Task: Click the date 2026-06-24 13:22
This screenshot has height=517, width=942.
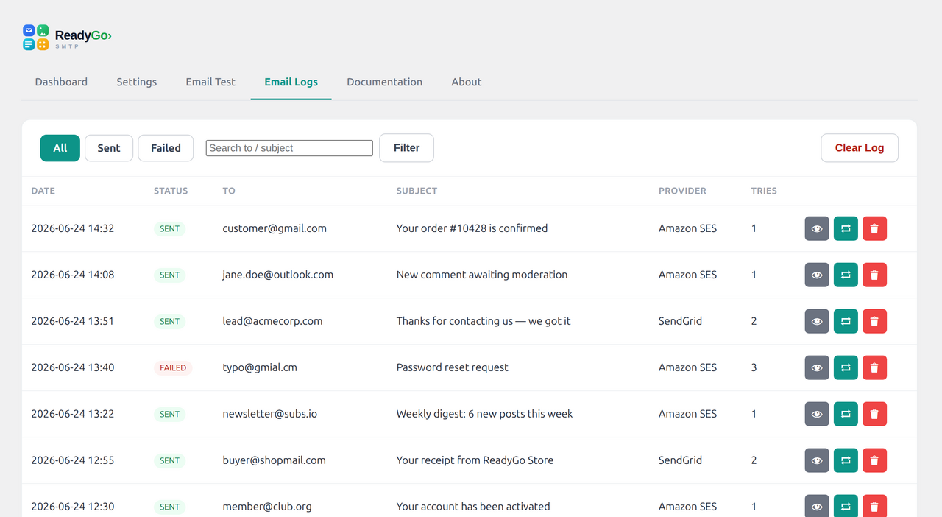Action: point(72,414)
